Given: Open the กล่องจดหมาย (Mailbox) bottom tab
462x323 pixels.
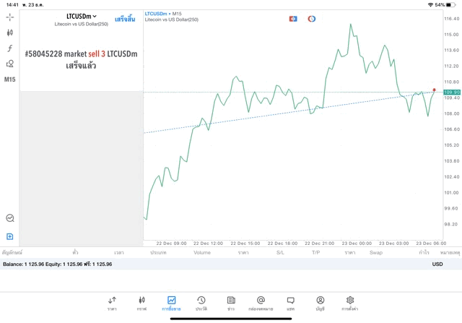Looking at the screenshot, I should click(x=261, y=303).
